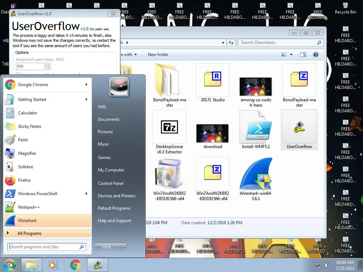This screenshot has width=363, height=272.
Task: Click the Lock button
Action: [x=106, y=247]
